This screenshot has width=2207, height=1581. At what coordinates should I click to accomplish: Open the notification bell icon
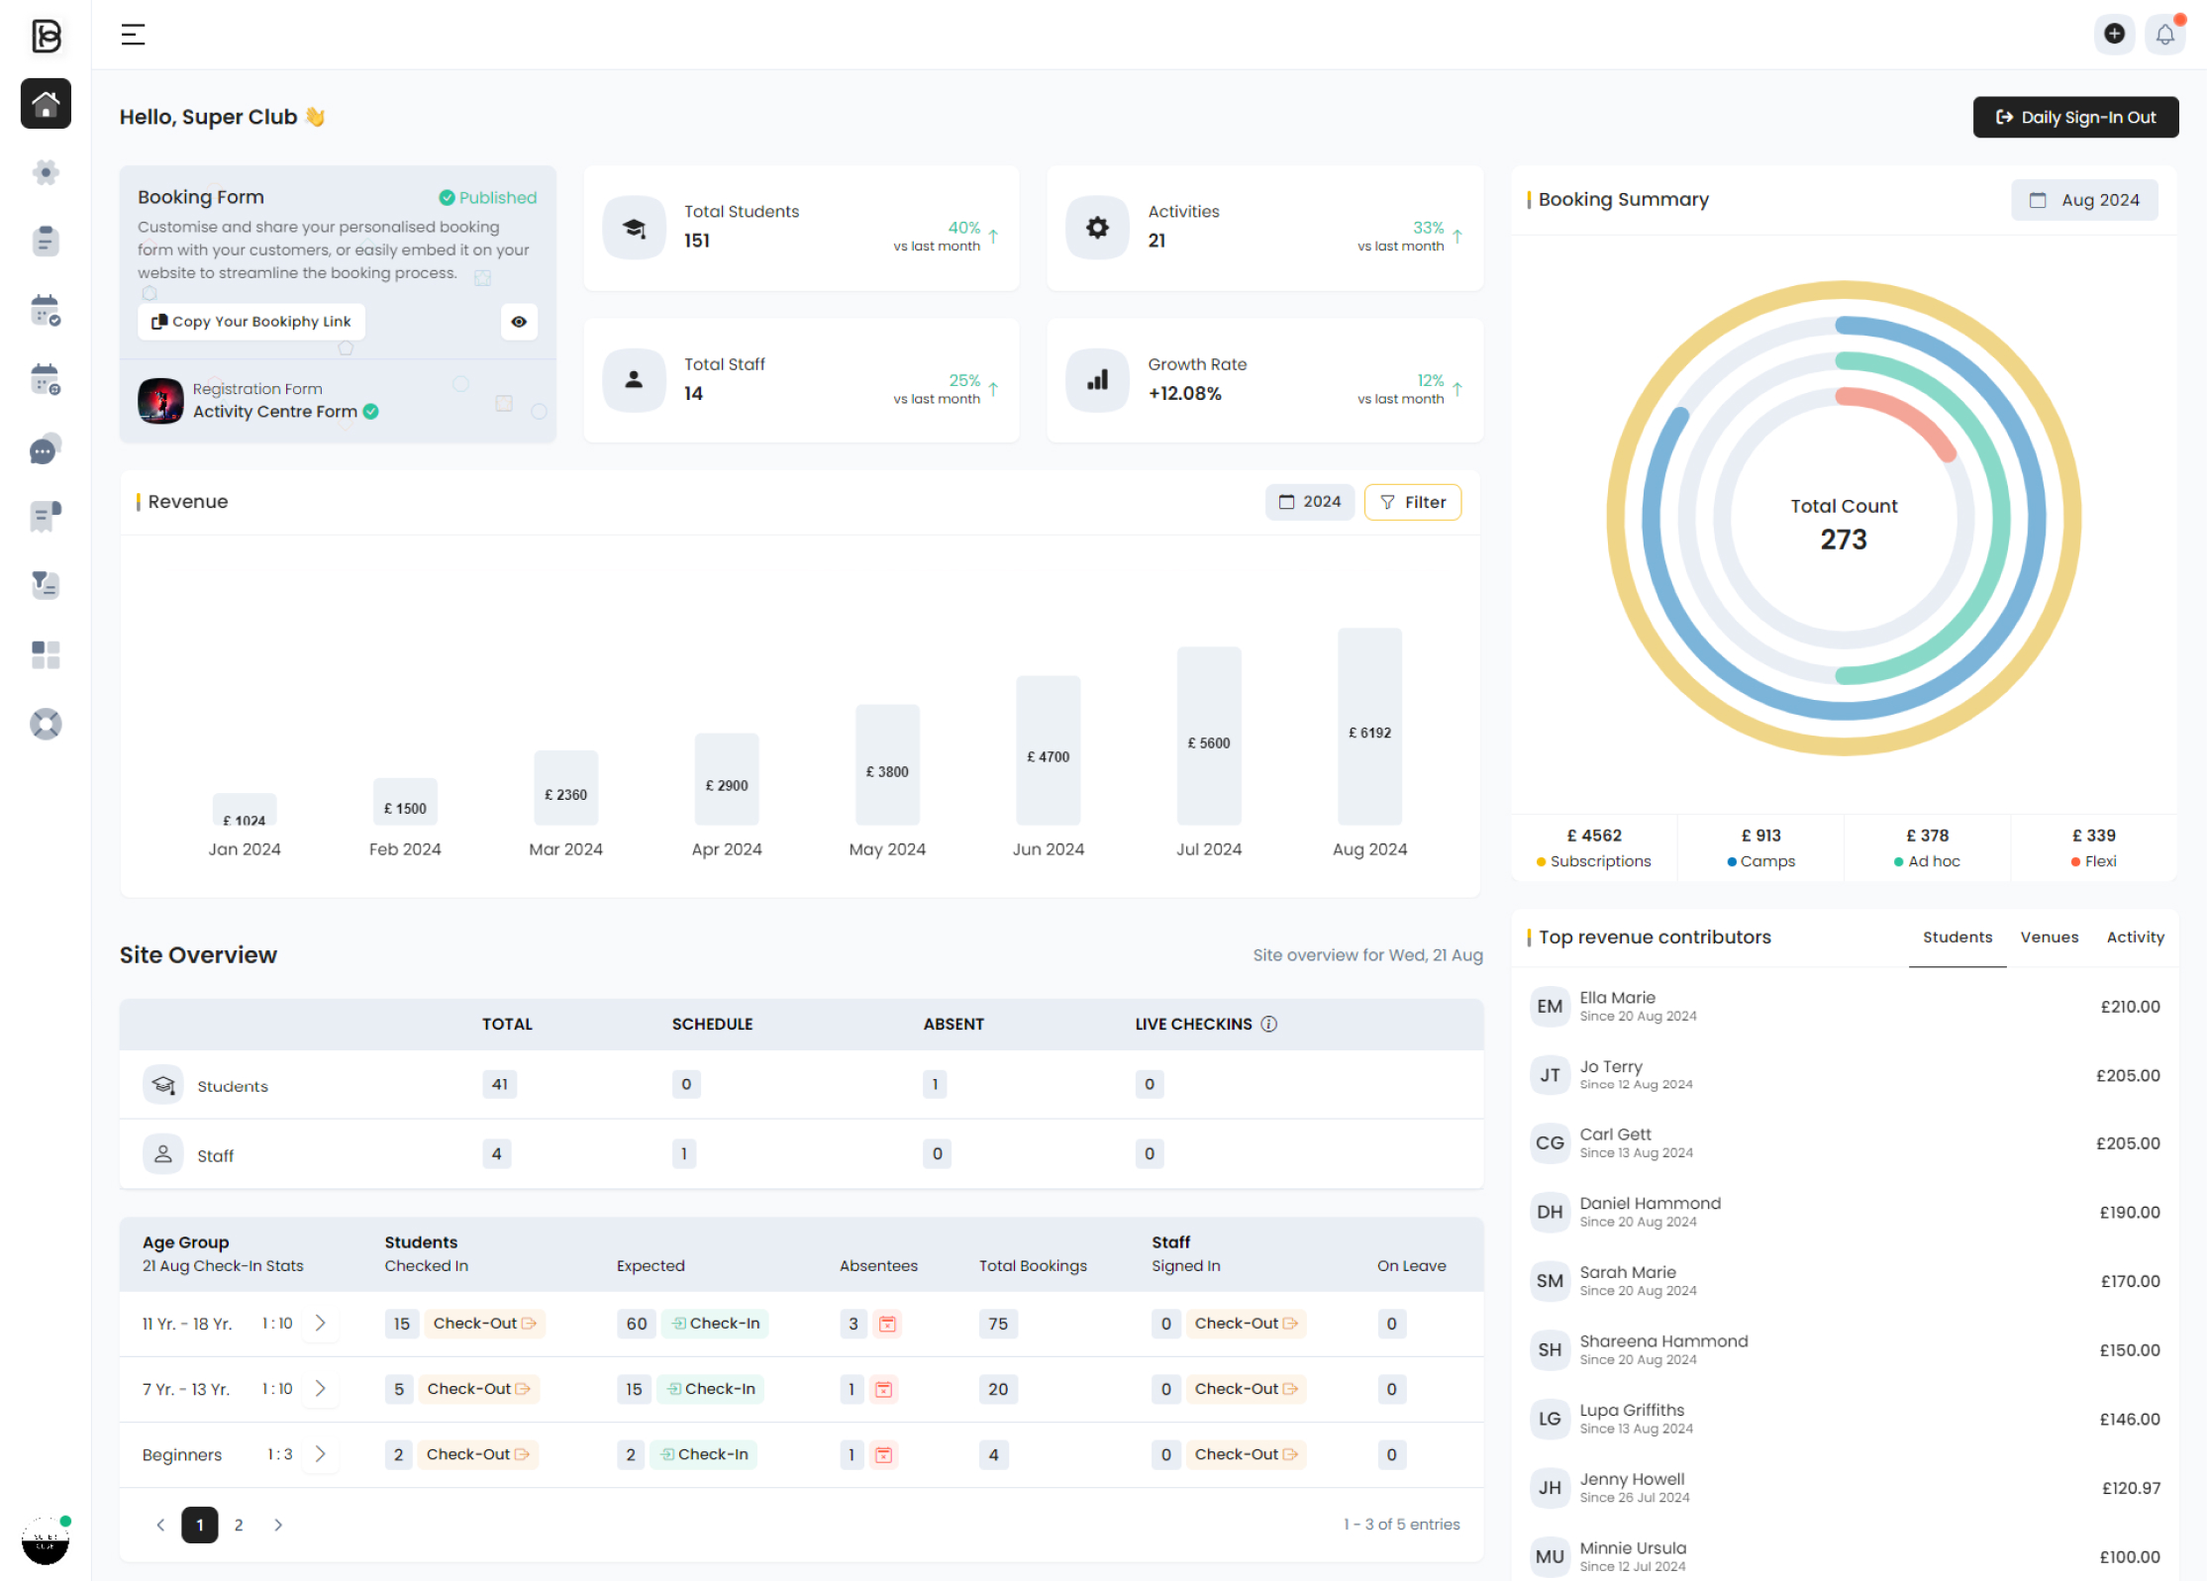coord(2164,33)
